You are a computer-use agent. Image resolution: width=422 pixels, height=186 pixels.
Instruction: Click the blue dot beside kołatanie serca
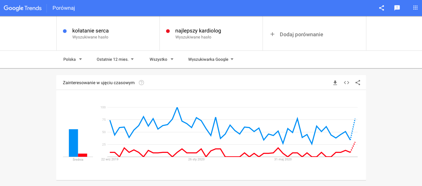pos(65,31)
